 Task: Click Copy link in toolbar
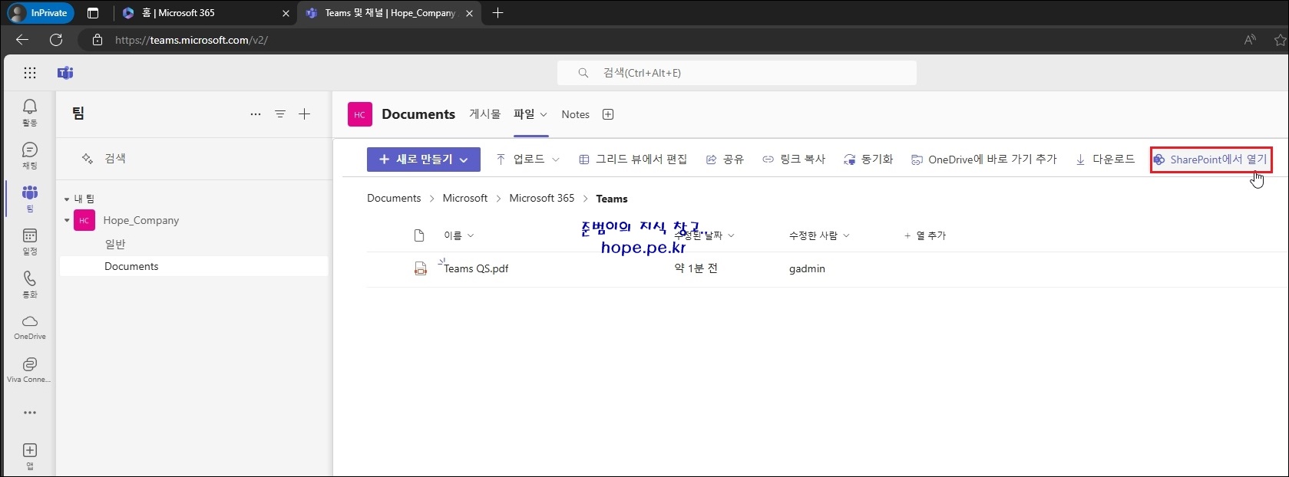click(794, 160)
